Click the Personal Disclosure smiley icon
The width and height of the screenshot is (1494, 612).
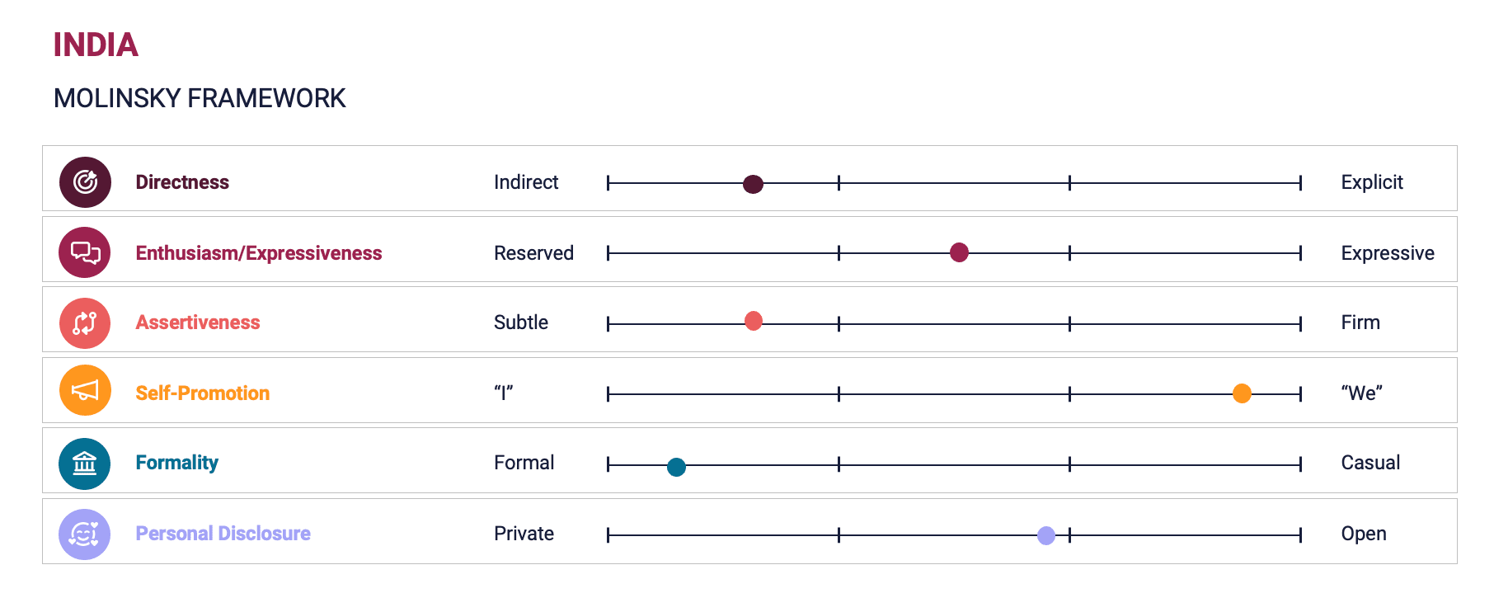tap(85, 534)
